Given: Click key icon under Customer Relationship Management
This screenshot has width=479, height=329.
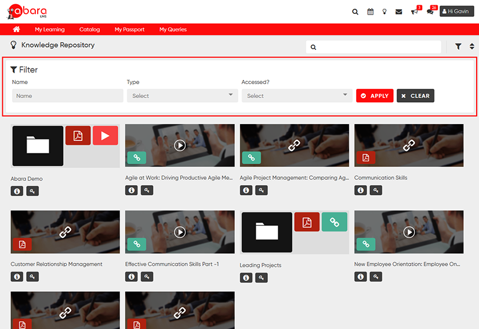Looking at the screenshot, I should click(x=32, y=277).
